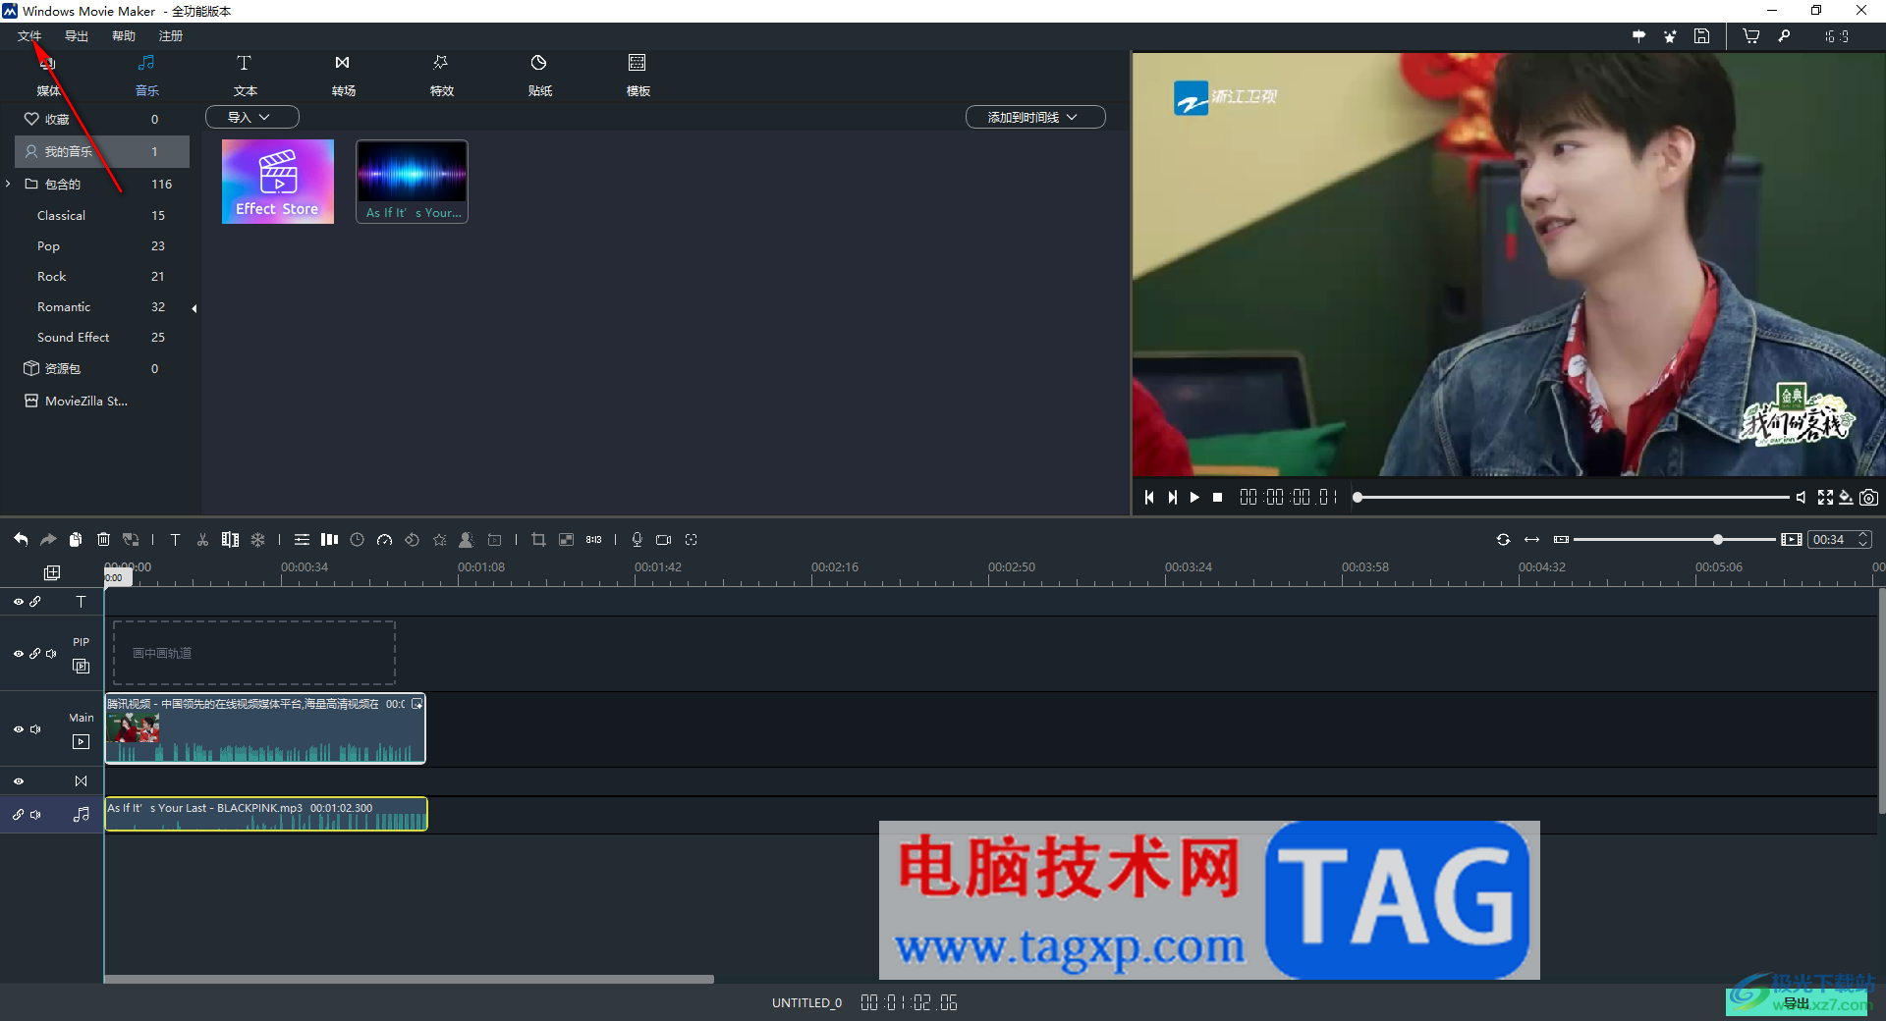Select the As If It's Your Last music thumbnail

coord(412,182)
